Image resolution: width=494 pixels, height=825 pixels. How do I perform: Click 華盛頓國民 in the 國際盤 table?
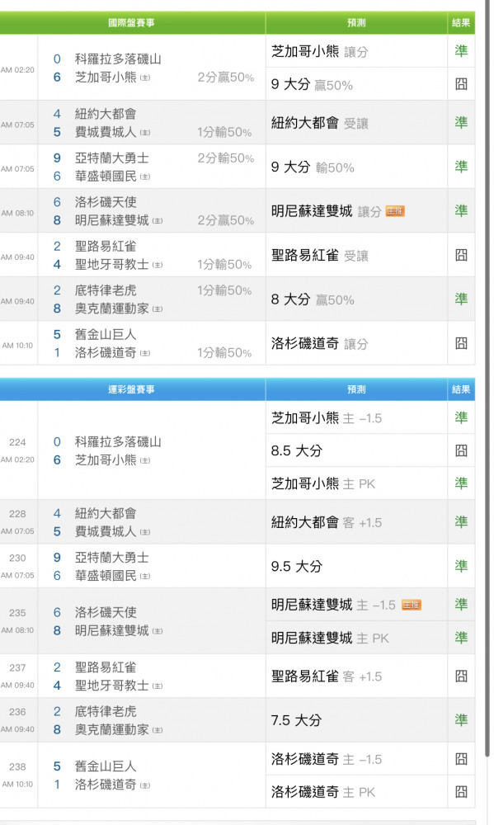(x=106, y=176)
